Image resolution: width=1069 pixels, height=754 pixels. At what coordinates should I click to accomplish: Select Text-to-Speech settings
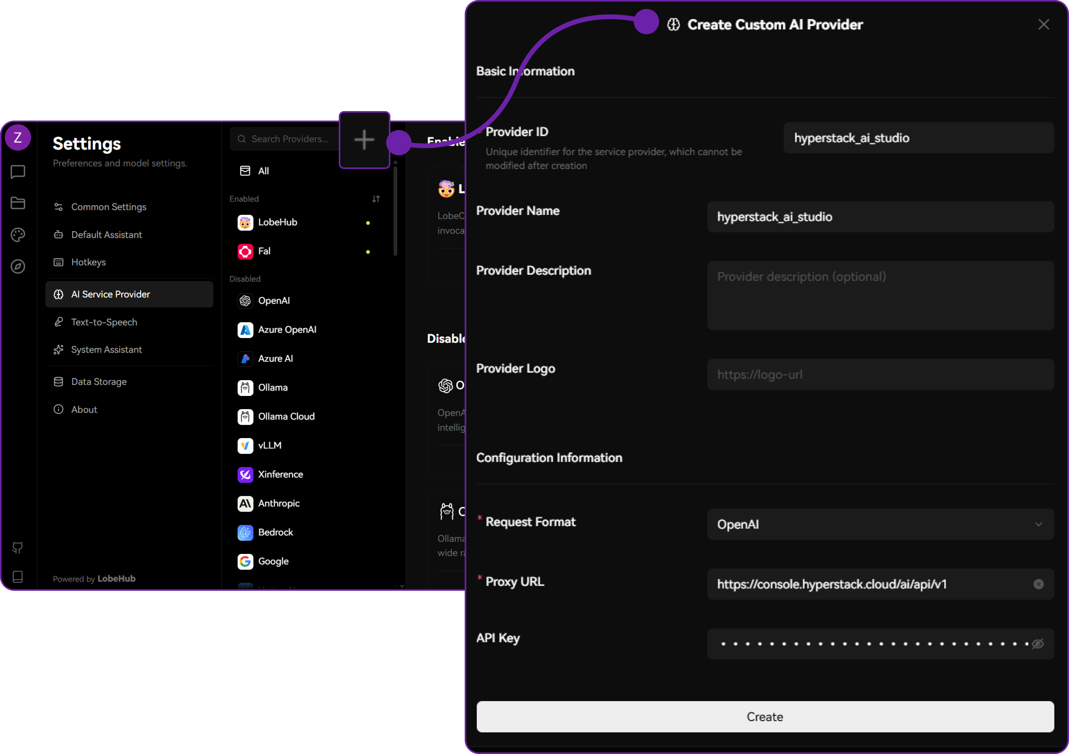(x=104, y=322)
